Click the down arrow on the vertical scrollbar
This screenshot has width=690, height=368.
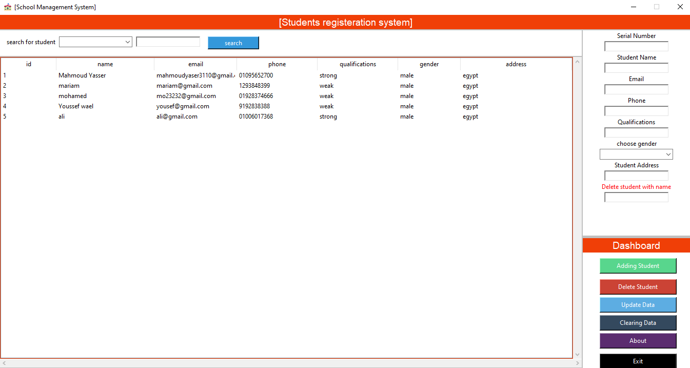point(577,354)
